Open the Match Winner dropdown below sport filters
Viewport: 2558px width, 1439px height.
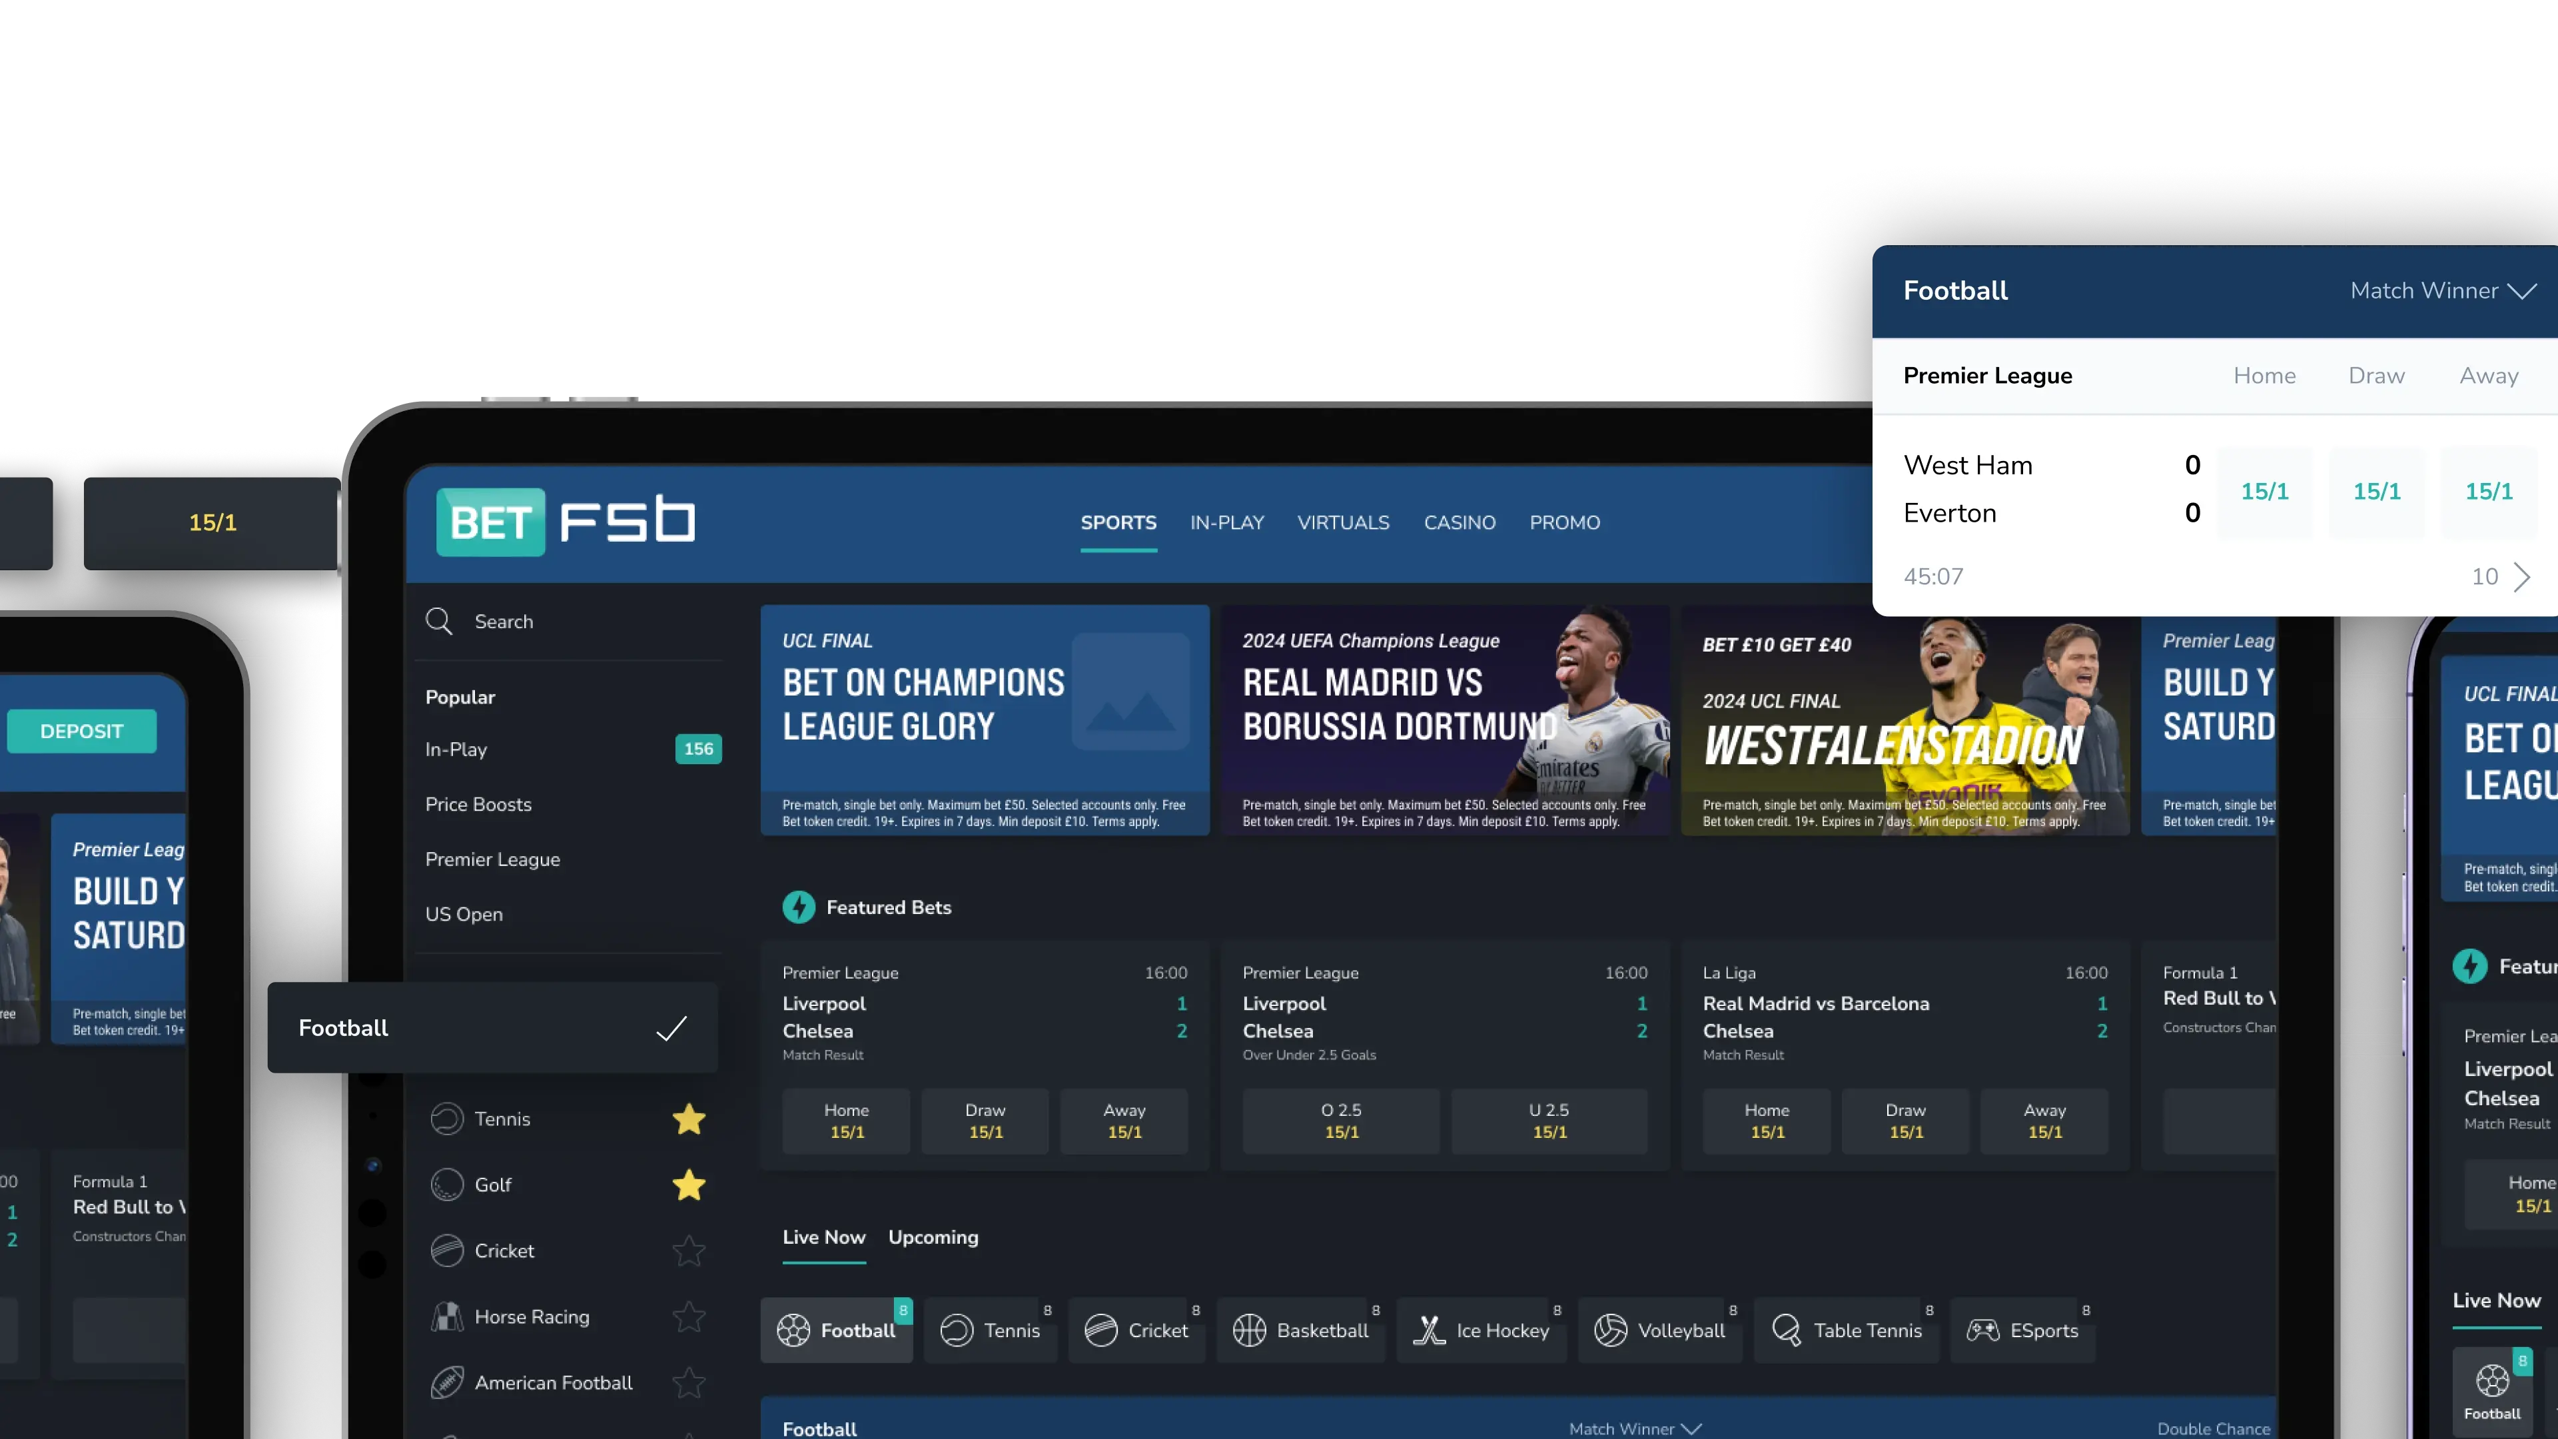point(1635,1428)
